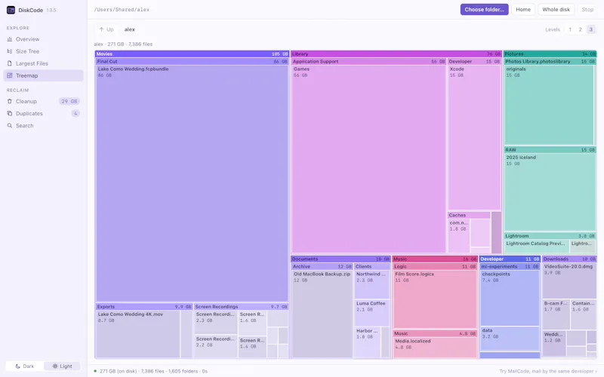Click the Up arrow icon
Image resolution: width=604 pixels, height=377 pixels.
101,29
